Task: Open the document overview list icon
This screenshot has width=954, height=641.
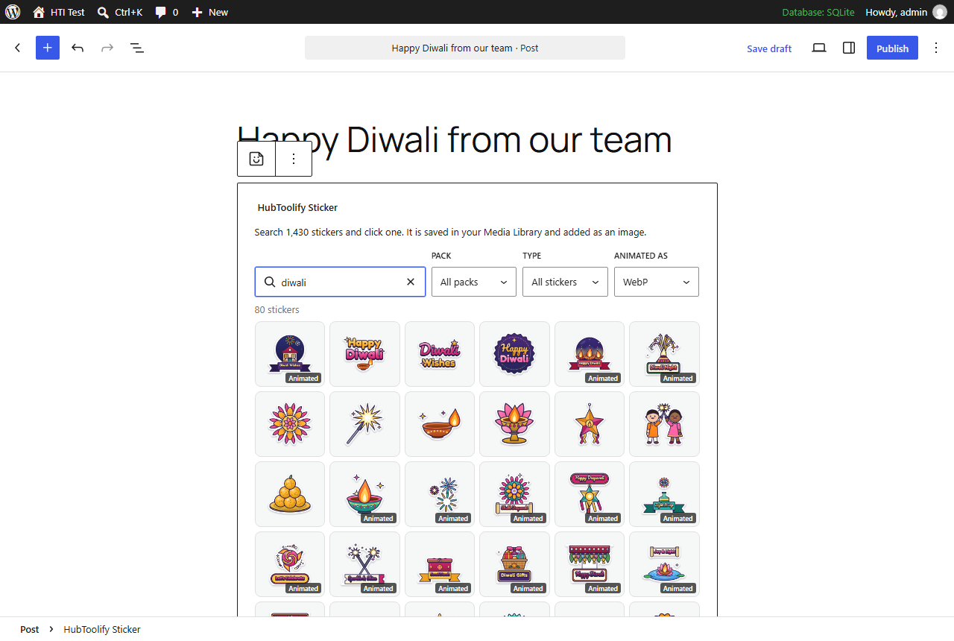Action: tap(137, 48)
